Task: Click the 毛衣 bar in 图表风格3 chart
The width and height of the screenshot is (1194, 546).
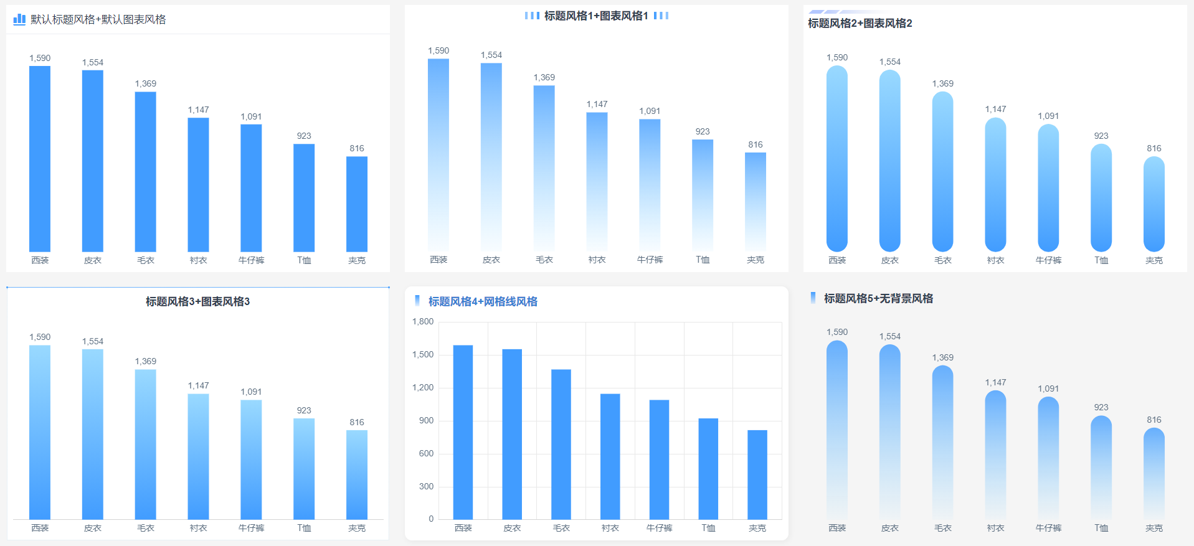Action: click(146, 444)
